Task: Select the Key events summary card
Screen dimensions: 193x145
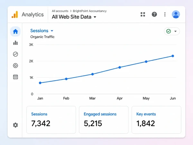Action: pyautogui.click(x=156, y=120)
